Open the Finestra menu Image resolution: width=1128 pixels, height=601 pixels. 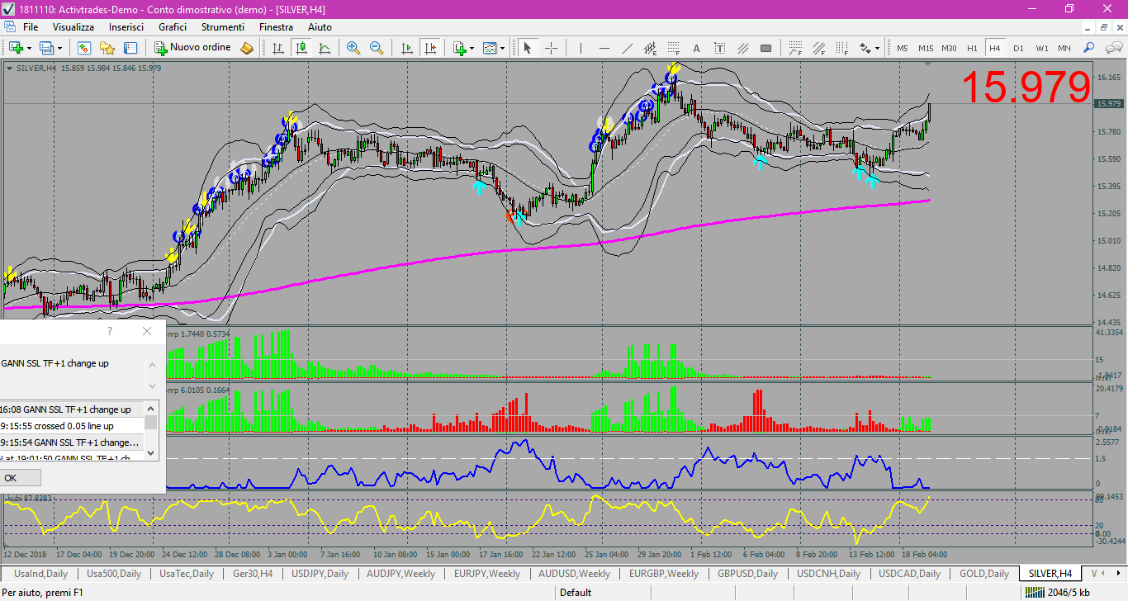pos(276,27)
